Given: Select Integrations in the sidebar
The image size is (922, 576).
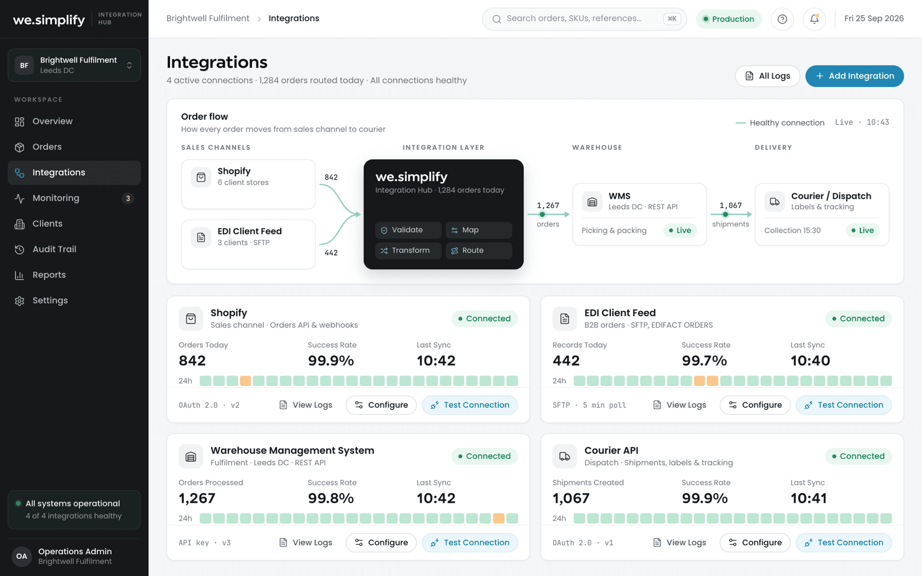Looking at the screenshot, I should click(x=74, y=173).
